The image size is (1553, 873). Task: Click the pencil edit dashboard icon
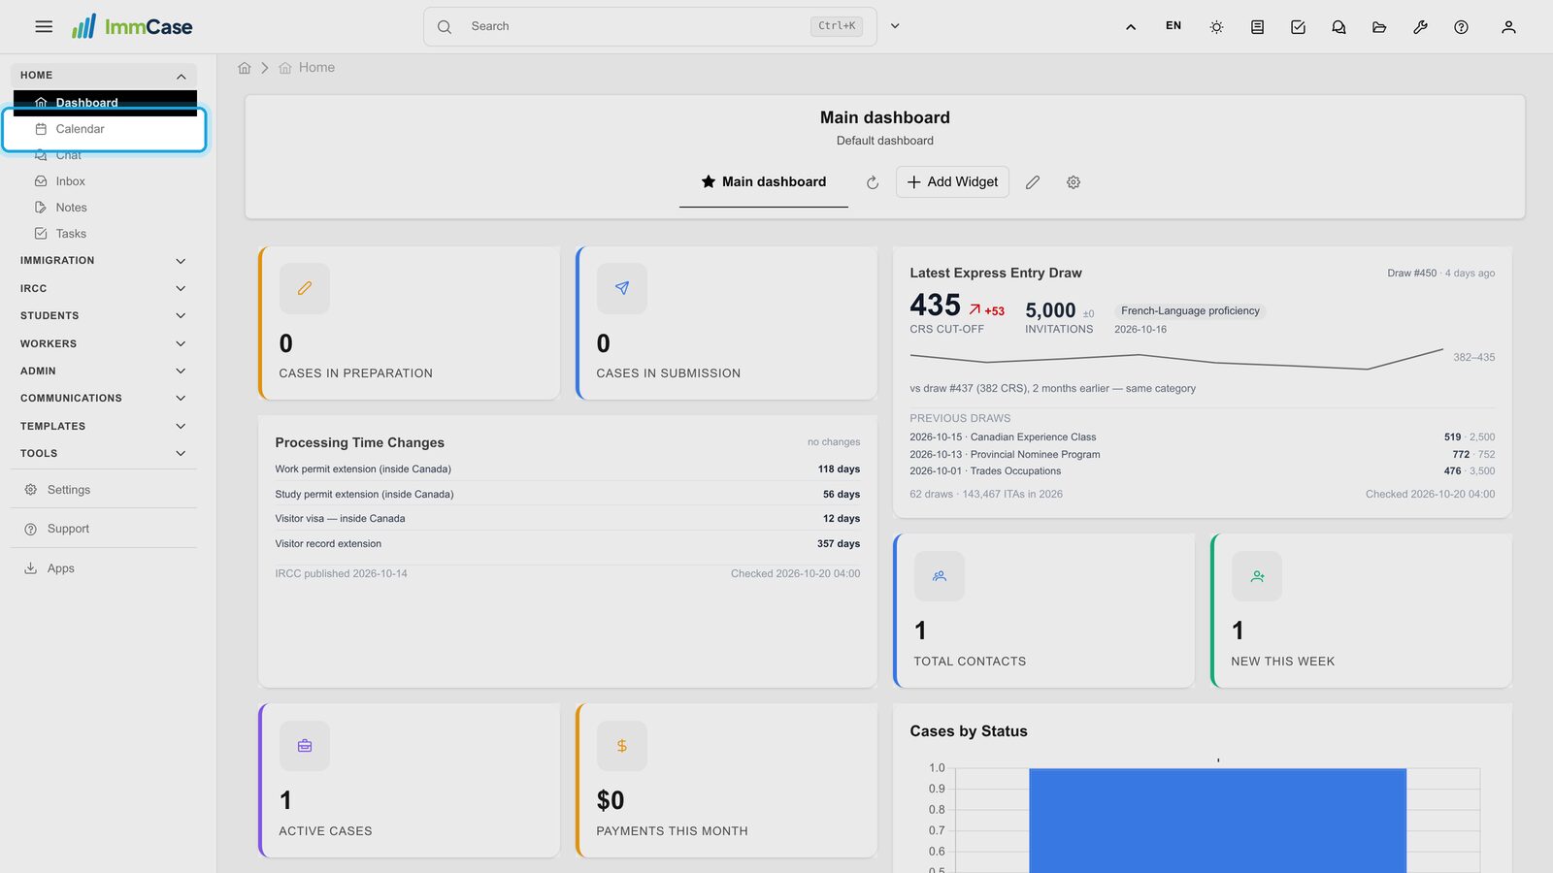[x=1033, y=182]
